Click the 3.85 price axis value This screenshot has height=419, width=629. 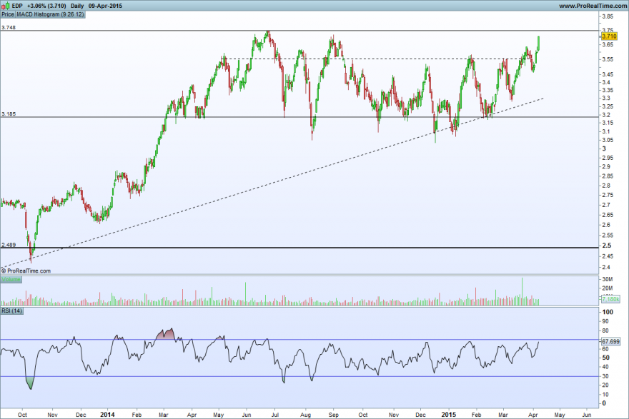click(x=608, y=16)
